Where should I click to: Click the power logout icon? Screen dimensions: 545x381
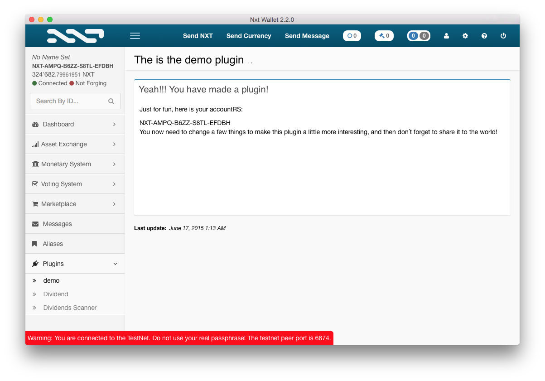pyautogui.click(x=503, y=36)
